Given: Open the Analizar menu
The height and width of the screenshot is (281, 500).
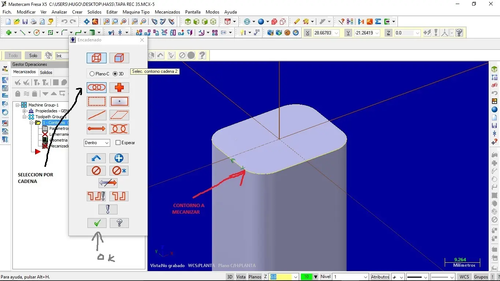Looking at the screenshot, I should point(59,12).
